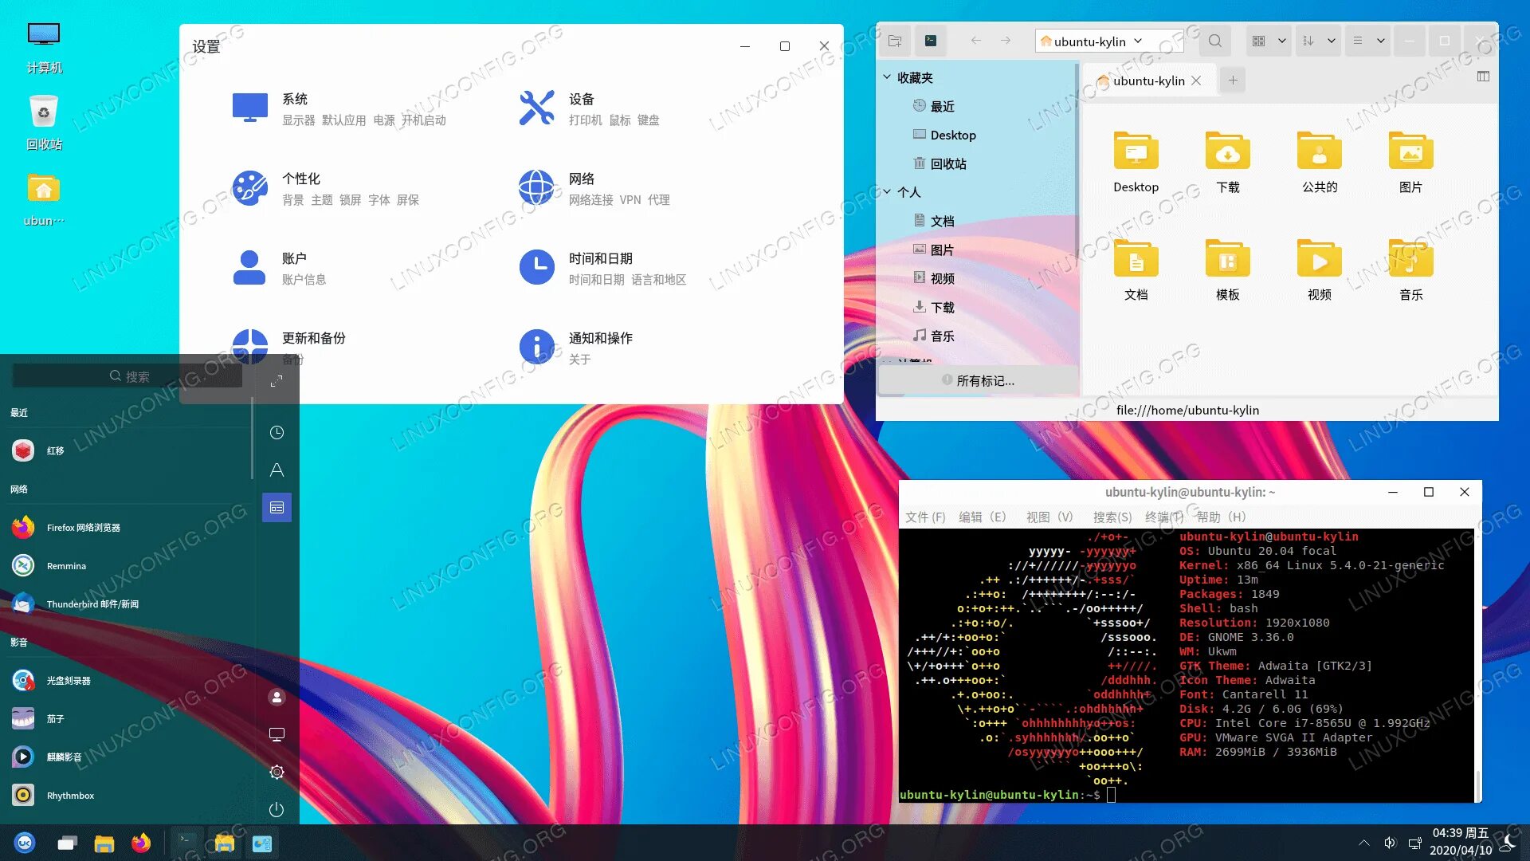Open the view mode dropdown arrow
The width and height of the screenshot is (1530, 861).
1281,41
